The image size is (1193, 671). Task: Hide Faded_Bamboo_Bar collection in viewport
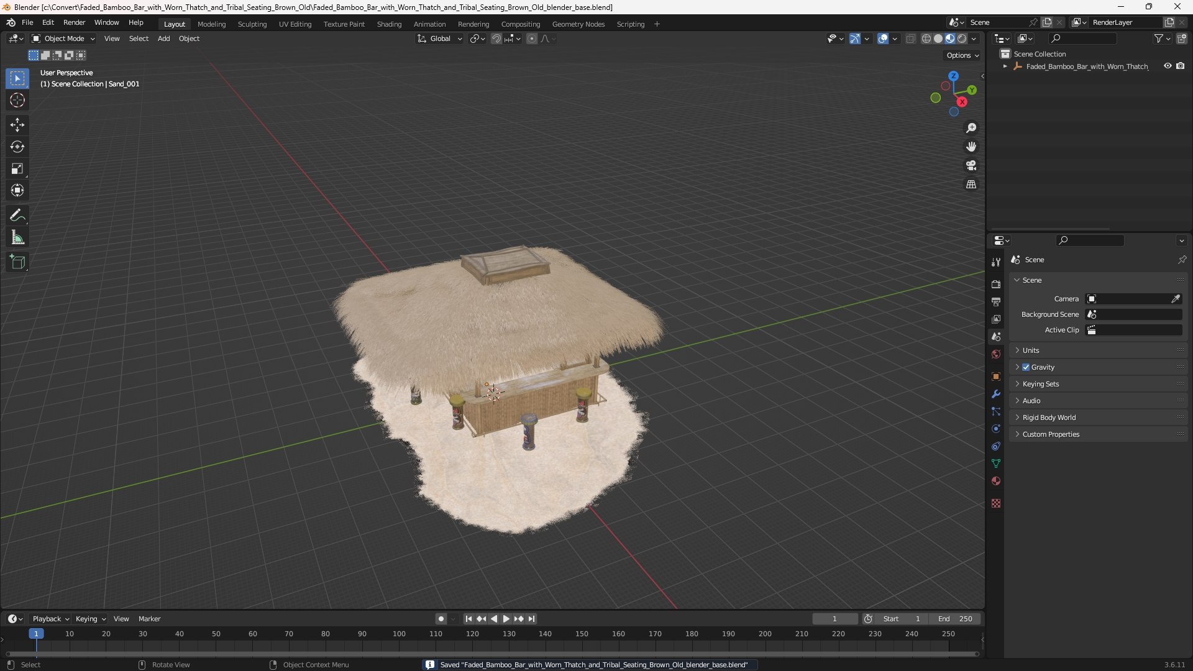point(1168,66)
